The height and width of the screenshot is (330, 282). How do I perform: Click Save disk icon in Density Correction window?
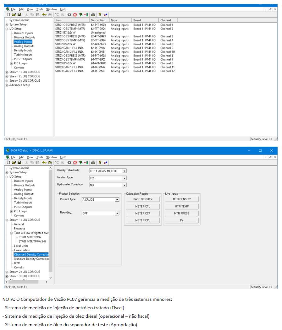tap(19, 162)
